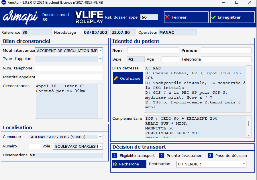The height and width of the screenshot is (180, 257).
Task: Click the red X icon on Fermer
Action: [x=167, y=17]
